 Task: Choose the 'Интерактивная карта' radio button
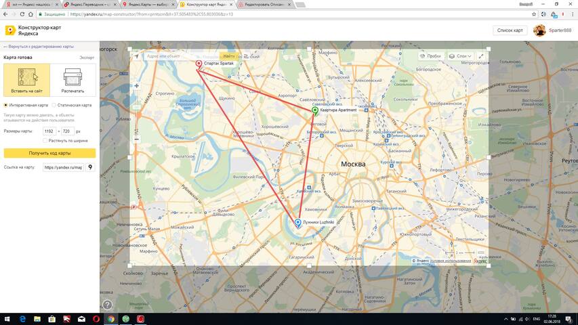pos(5,105)
